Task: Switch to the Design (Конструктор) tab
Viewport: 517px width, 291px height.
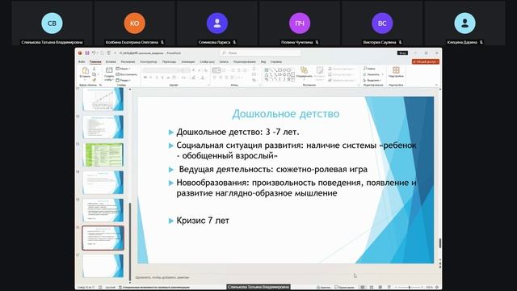Action: [x=149, y=61]
